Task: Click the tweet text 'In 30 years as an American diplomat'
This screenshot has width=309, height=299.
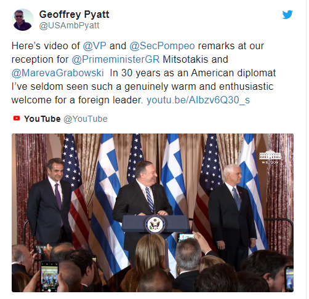Action: click(193, 73)
